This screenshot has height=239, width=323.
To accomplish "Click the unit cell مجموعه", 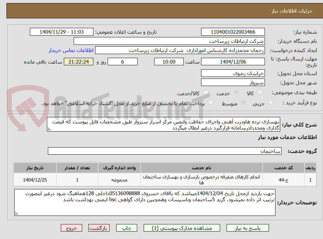I will [119, 180].
